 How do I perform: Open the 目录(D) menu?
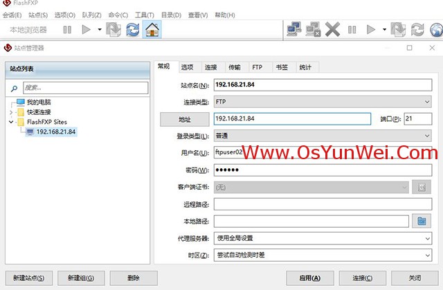pos(171,15)
